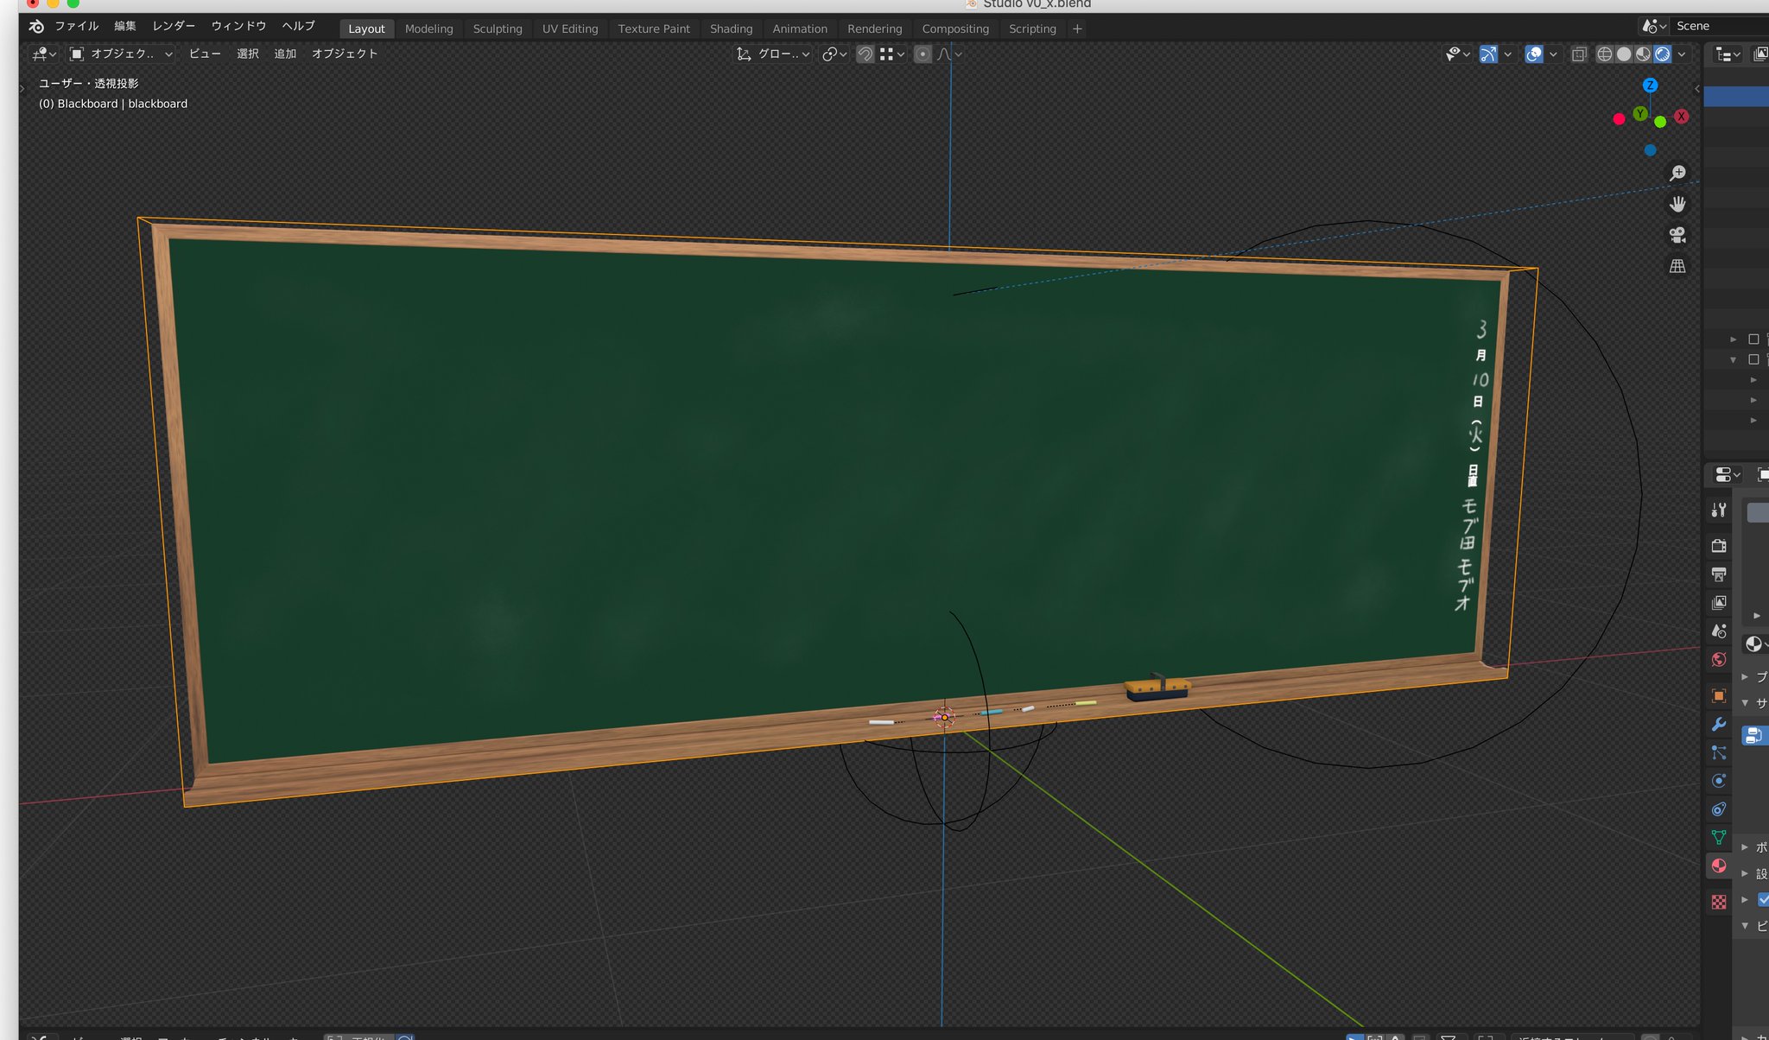Screen dimensions: 1769x1040
Task: Open the object mode dropdown
Action: (x=121, y=54)
